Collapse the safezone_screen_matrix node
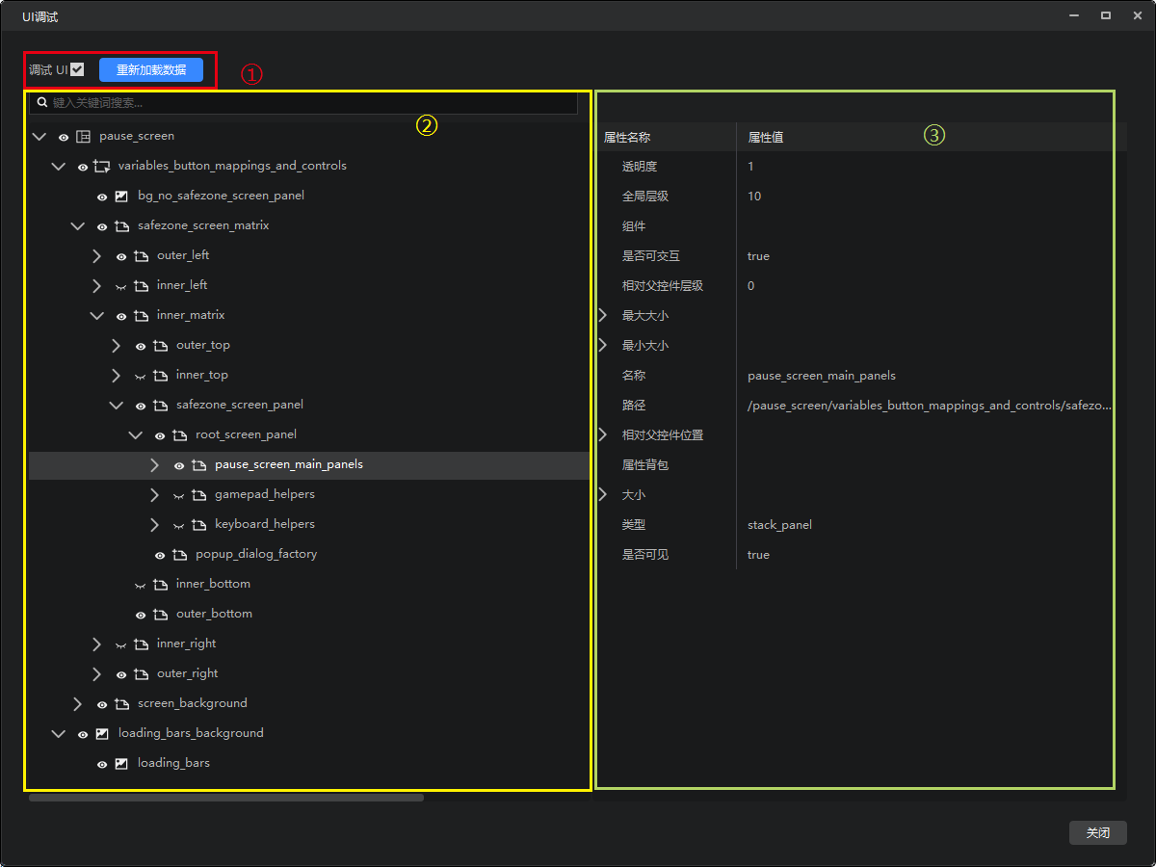 pos(77,226)
